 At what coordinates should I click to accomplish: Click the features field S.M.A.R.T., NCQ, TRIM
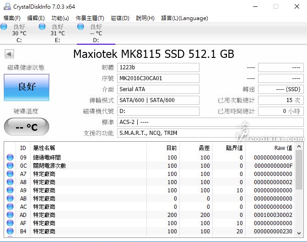point(210,133)
